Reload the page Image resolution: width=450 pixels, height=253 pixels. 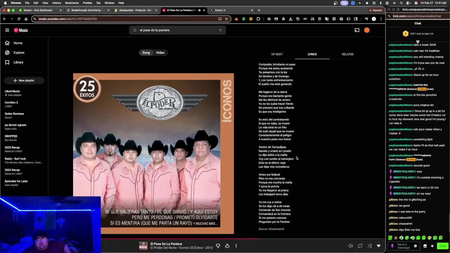19,19
